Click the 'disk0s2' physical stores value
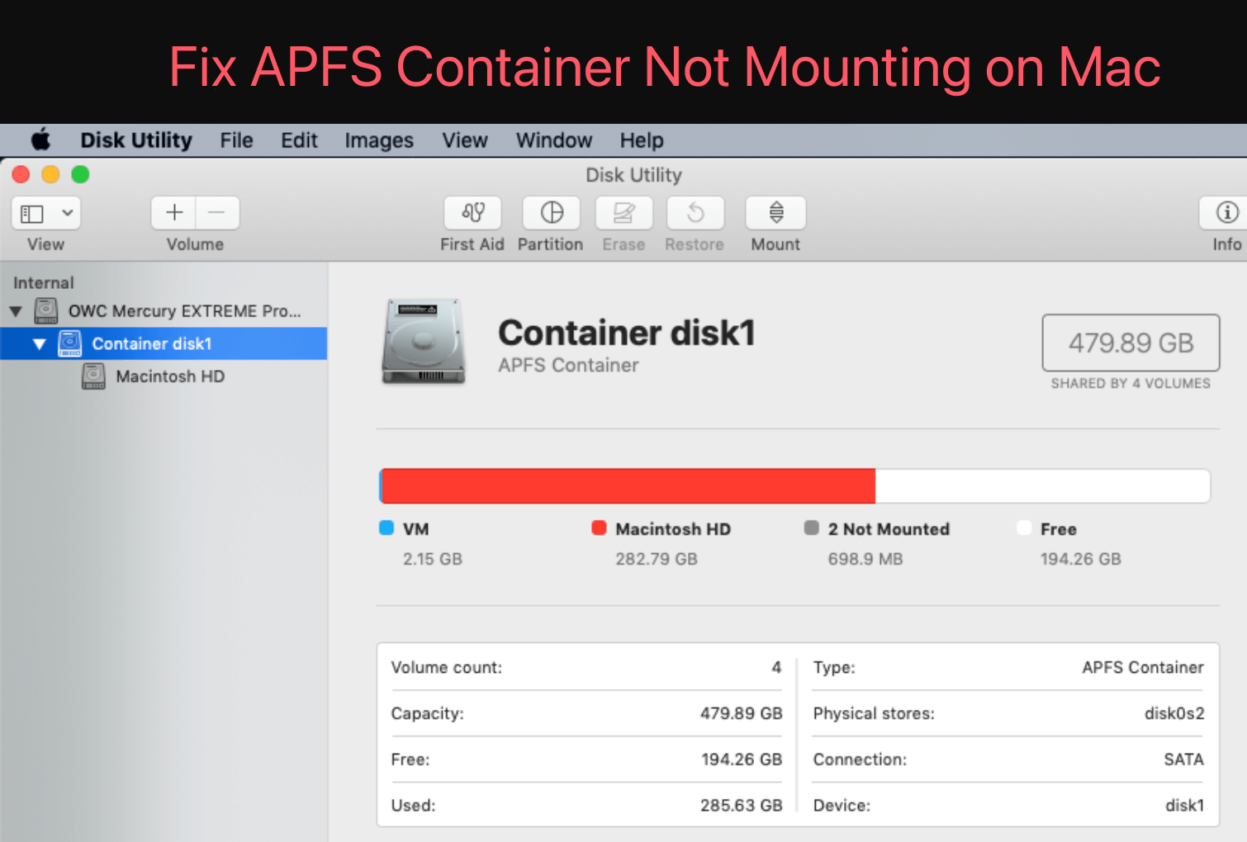The width and height of the screenshot is (1247, 842). (x=1174, y=713)
